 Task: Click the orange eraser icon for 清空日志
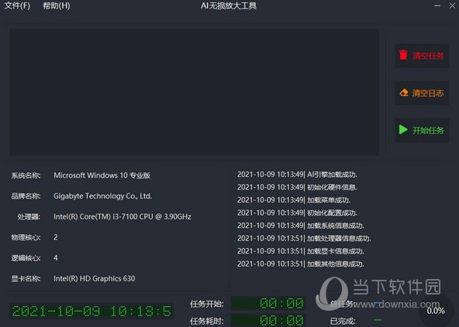click(x=404, y=93)
